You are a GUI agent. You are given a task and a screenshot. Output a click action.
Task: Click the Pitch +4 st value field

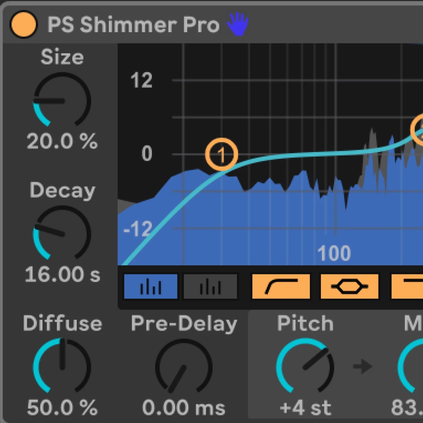tap(305, 408)
